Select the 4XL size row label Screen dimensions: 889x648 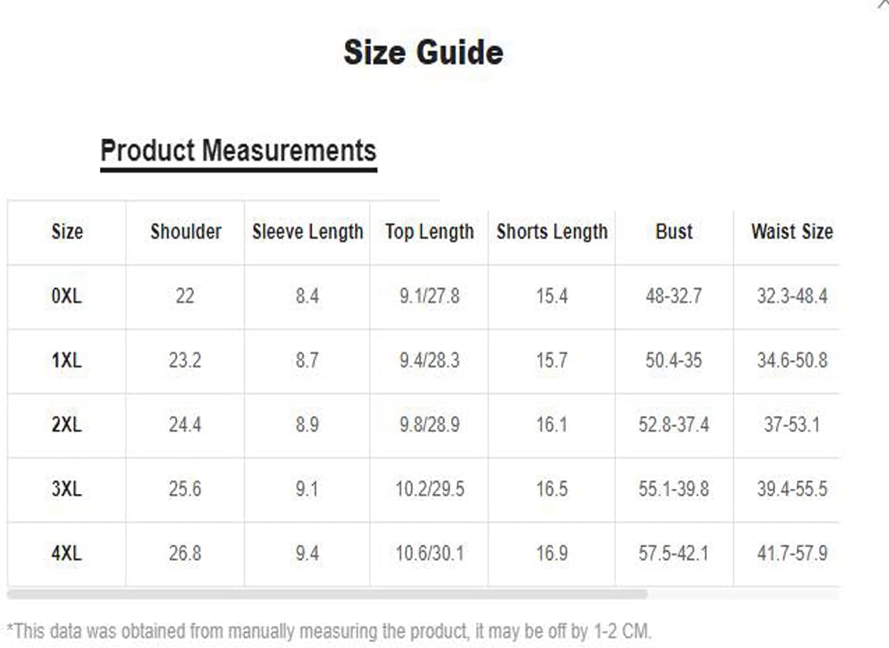[66, 553]
